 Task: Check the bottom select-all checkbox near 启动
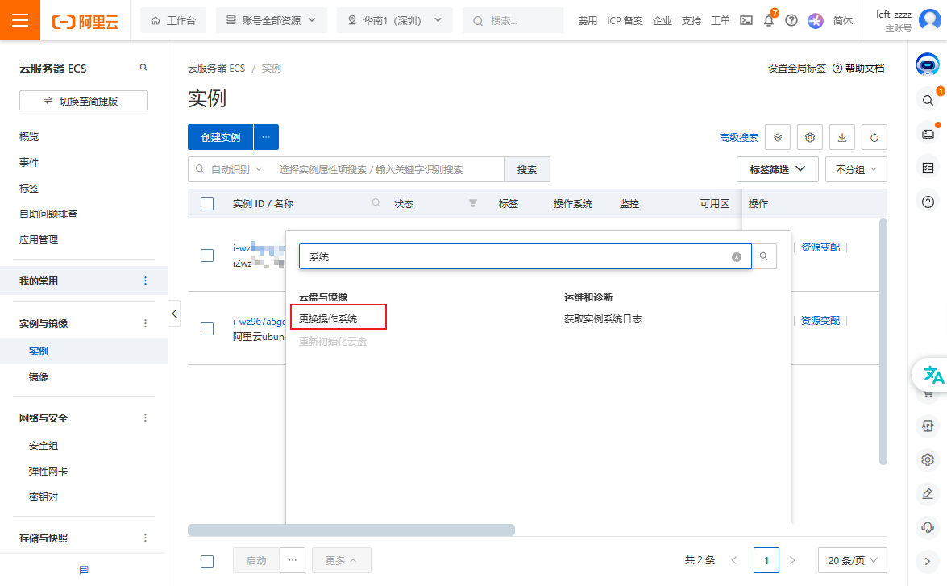(x=206, y=560)
